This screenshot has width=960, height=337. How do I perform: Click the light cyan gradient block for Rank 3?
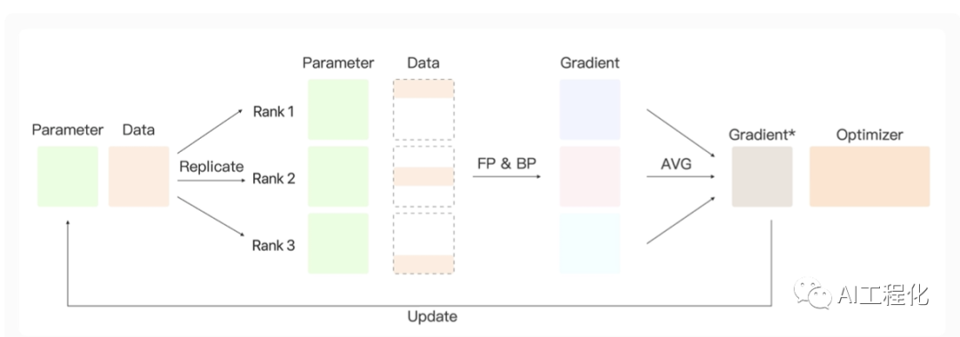[589, 244]
